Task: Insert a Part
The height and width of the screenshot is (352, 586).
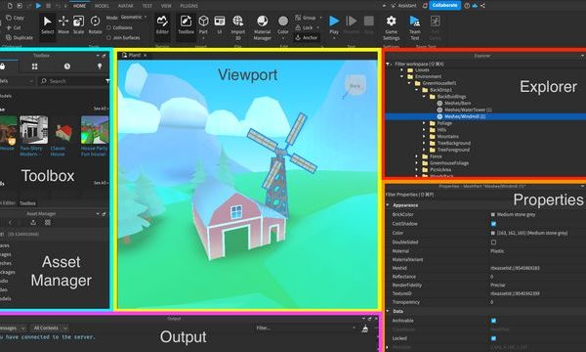Action: [x=203, y=24]
